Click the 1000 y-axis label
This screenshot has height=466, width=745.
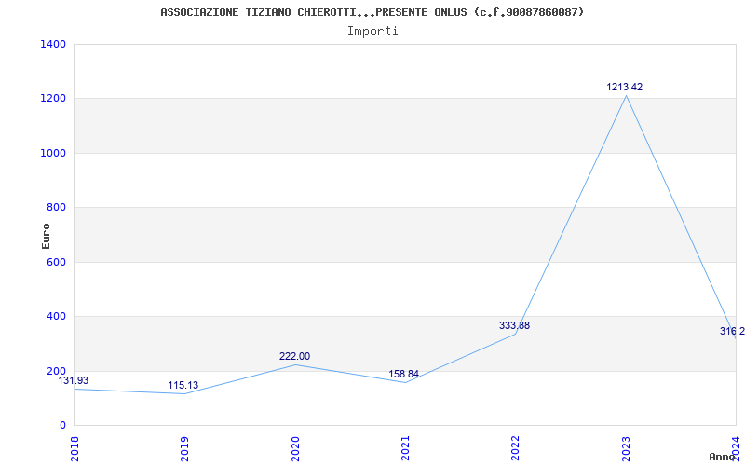point(53,153)
